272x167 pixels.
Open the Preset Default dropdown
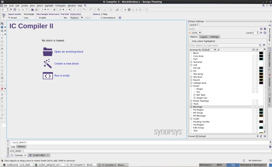tap(227, 136)
